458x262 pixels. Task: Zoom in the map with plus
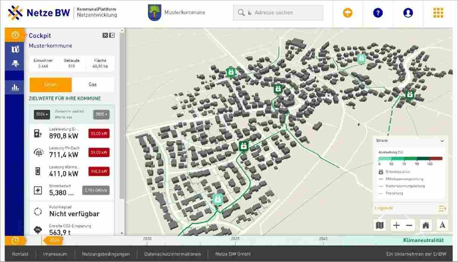396,225
